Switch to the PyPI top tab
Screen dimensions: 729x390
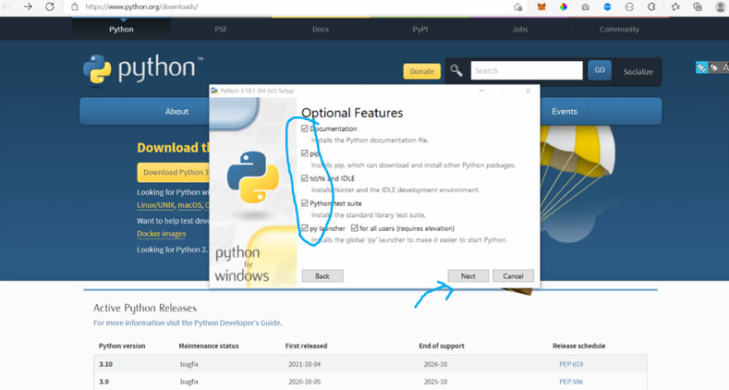[420, 29]
